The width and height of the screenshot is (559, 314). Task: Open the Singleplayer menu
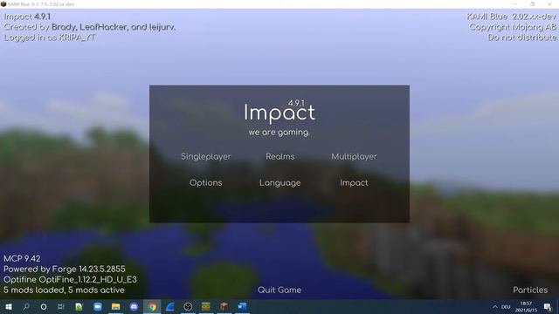point(206,157)
